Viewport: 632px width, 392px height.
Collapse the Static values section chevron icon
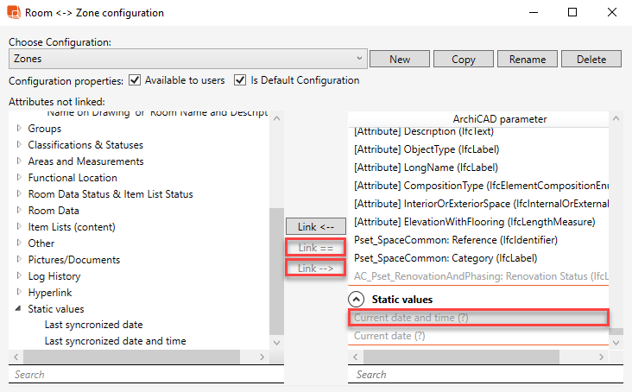[357, 300]
